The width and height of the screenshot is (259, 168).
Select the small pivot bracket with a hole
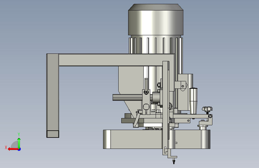coord(181,85)
